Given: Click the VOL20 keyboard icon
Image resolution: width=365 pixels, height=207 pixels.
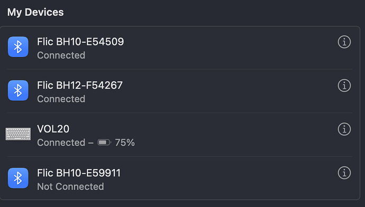Looking at the screenshot, I should coord(18,134).
